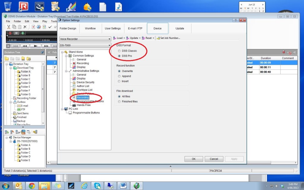Select Worktype List in the settings tree

(x=85, y=90)
